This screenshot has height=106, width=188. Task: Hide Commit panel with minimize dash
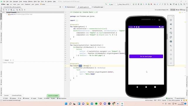pos(63,7)
